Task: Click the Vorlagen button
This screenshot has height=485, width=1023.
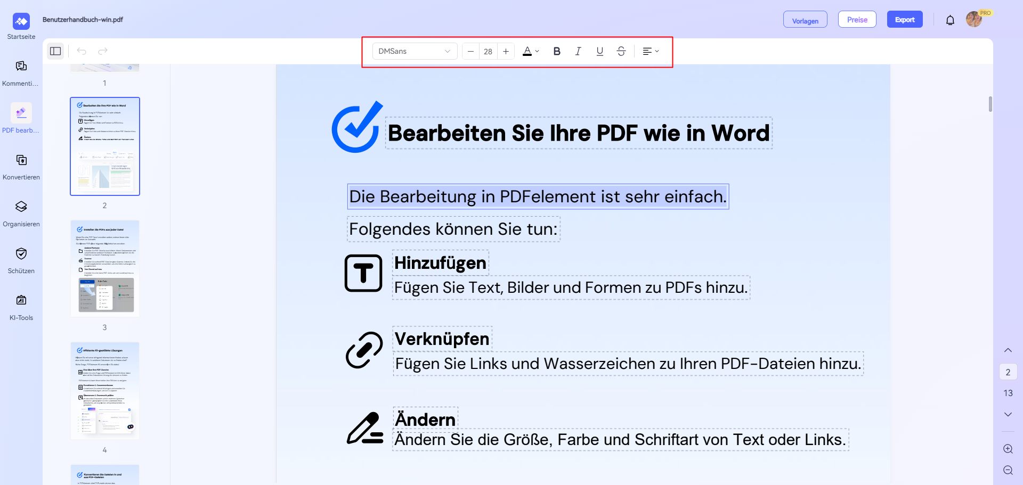Action: pos(805,20)
